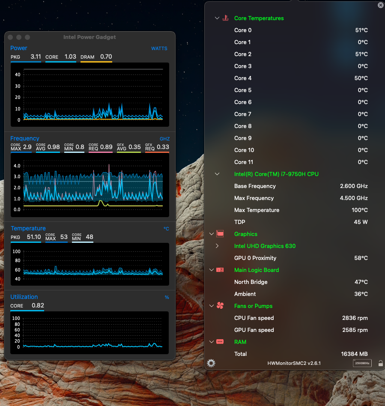Expand Intel UHD Graphics 630 group

click(x=217, y=246)
